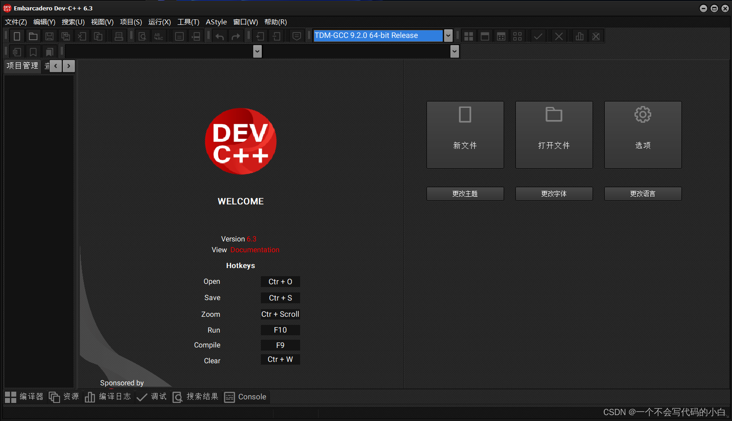
Task: Click the Print toolbar icon
Action: 119,37
